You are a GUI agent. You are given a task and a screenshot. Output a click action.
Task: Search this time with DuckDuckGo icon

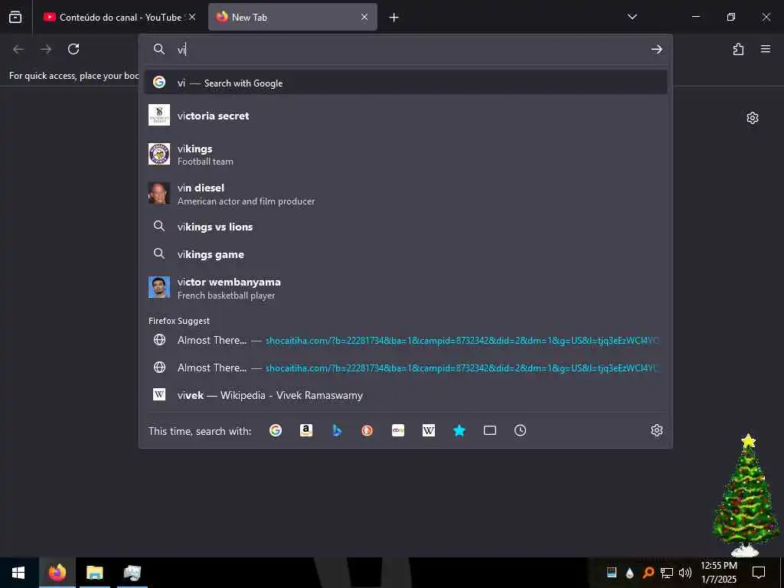coord(367,430)
